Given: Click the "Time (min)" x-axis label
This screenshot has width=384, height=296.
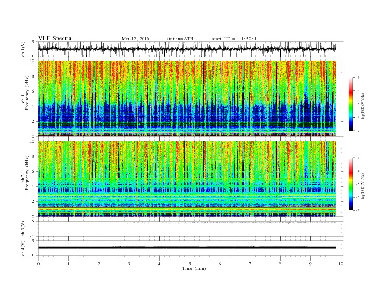Looking at the screenshot, I should pos(194,268).
